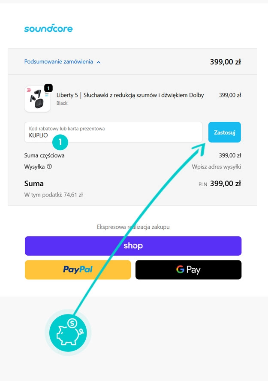Click the Wysyłka help question mark icon

point(49,166)
